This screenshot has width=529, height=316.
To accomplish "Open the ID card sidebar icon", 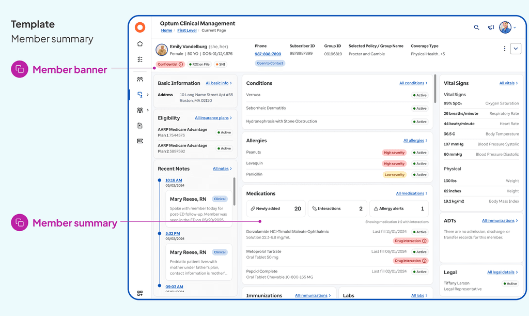I will pyautogui.click(x=140, y=141).
